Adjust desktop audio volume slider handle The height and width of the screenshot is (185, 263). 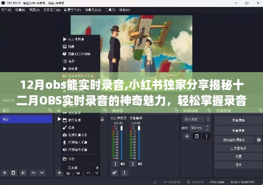(139, 128)
